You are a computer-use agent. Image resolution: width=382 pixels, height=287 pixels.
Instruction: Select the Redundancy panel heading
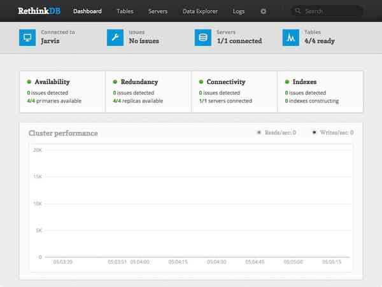pyautogui.click(x=139, y=82)
